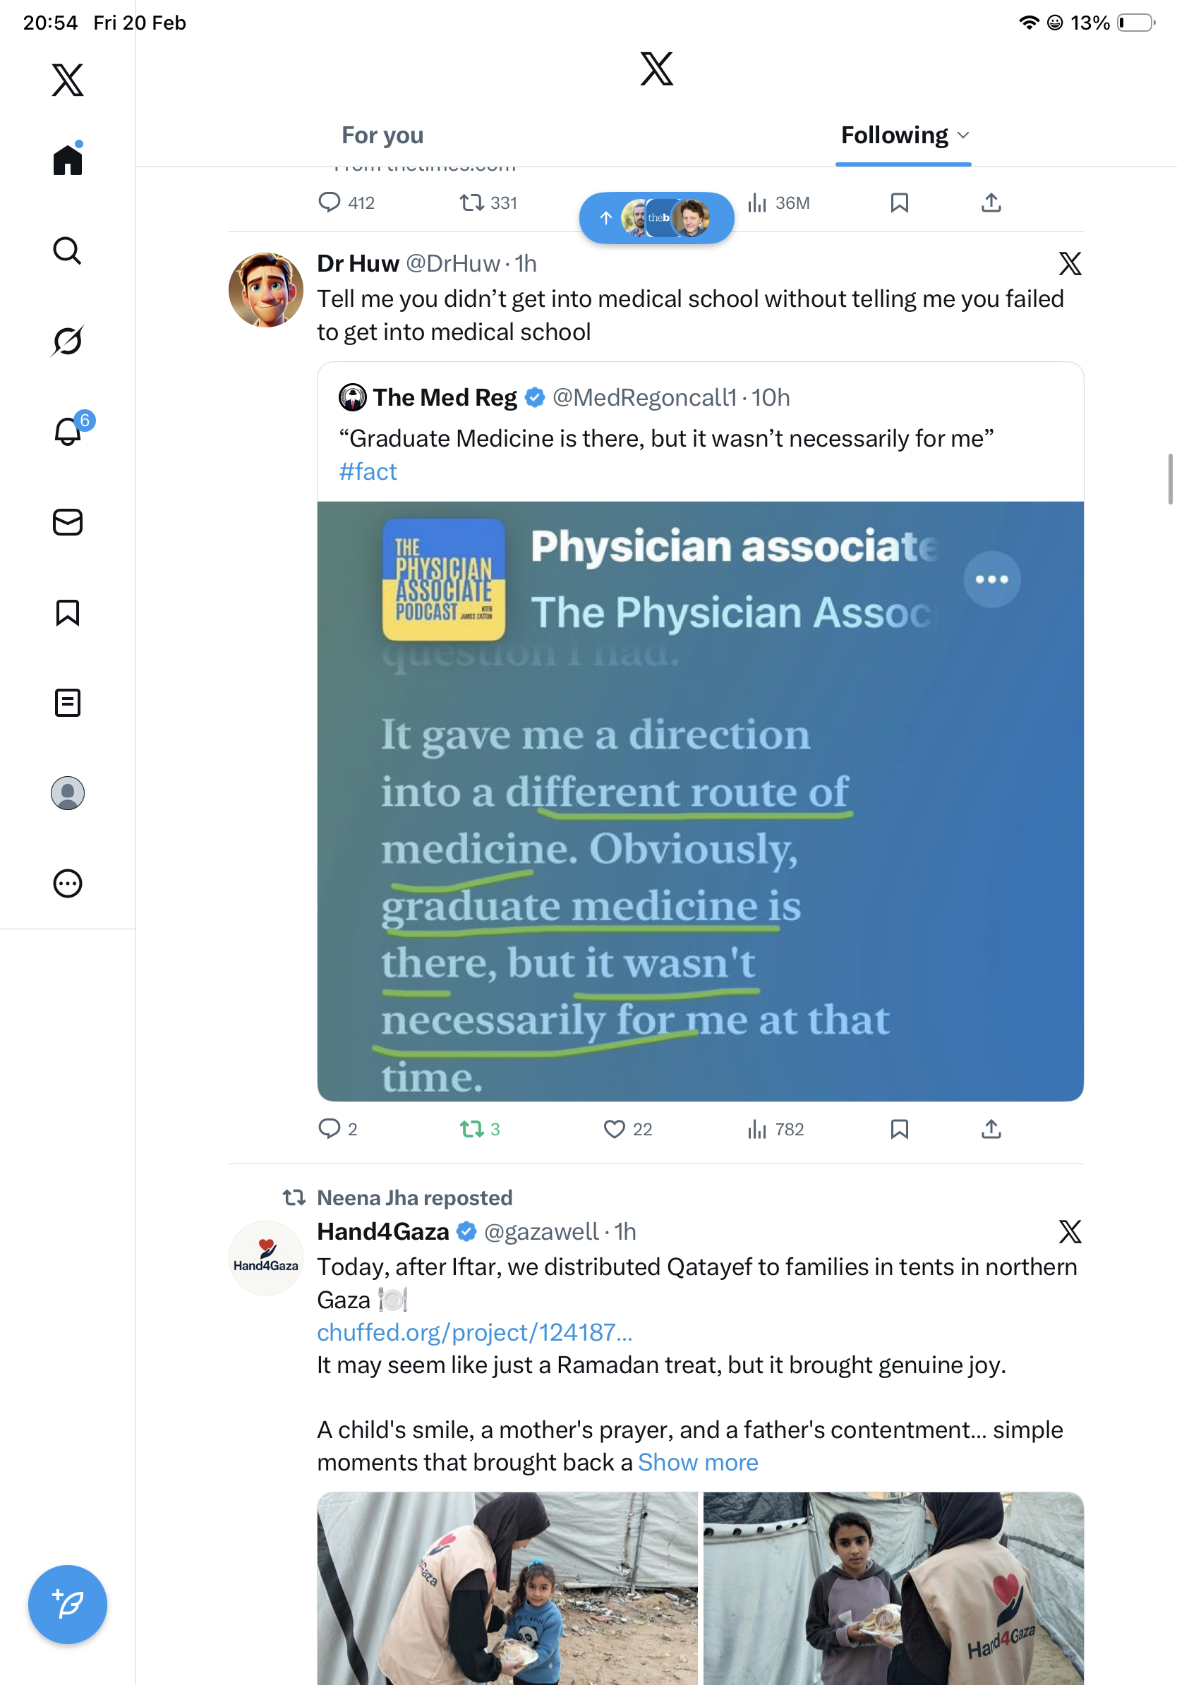Open the More circle icon in sidebar
The width and height of the screenshot is (1177, 1685).
(x=68, y=883)
